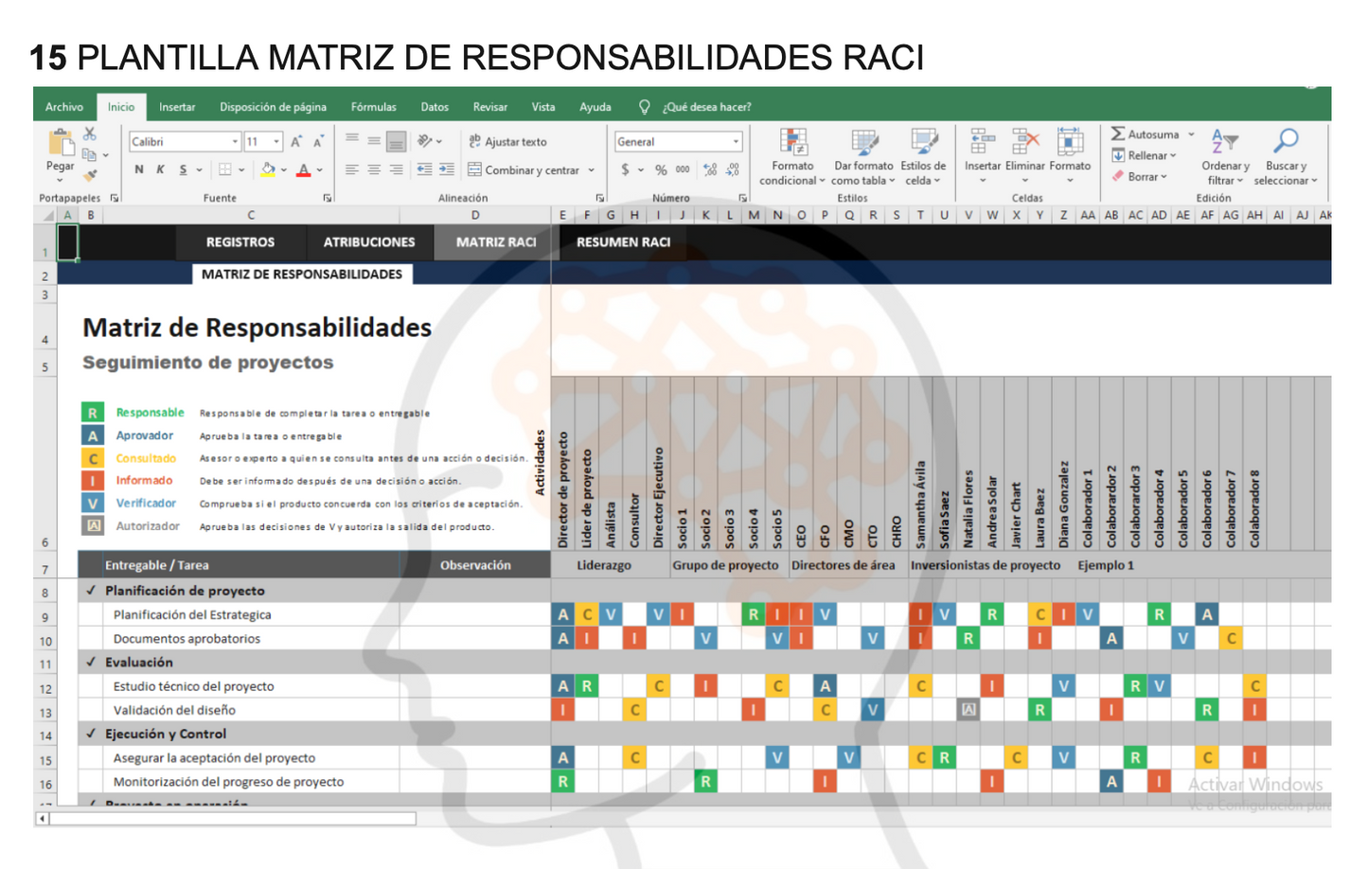The width and height of the screenshot is (1368, 869).
Task: Open the General number format dropdown
Action: (x=736, y=142)
